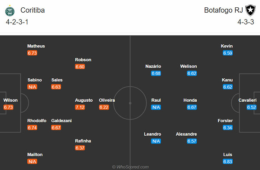
Task: Select player Galdezani
Action: [x=62, y=120]
